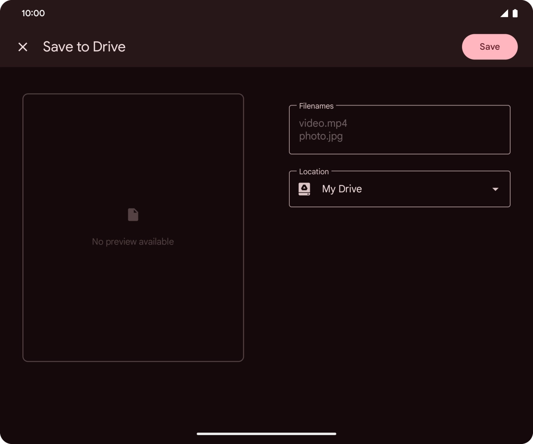Click the no preview available placeholder icon
Image resolution: width=533 pixels, height=444 pixels.
(133, 215)
